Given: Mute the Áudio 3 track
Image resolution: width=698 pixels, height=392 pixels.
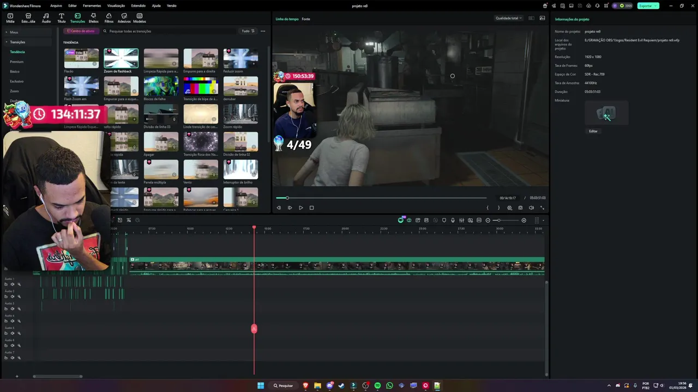Looking at the screenshot, I should coord(12,309).
